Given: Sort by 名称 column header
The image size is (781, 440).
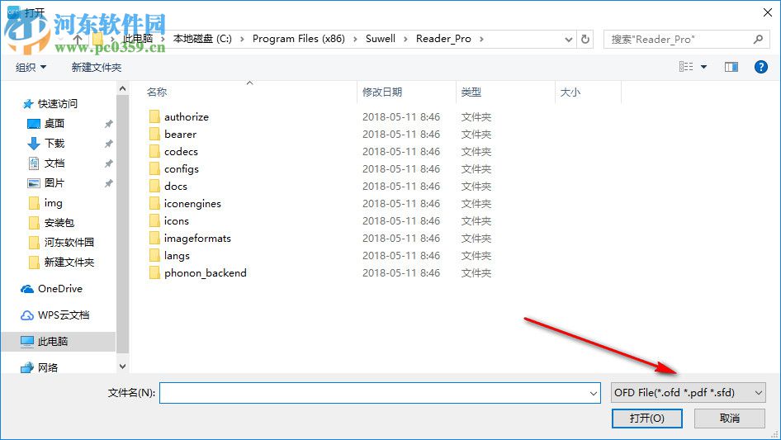Looking at the screenshot, I should point(156,92).
